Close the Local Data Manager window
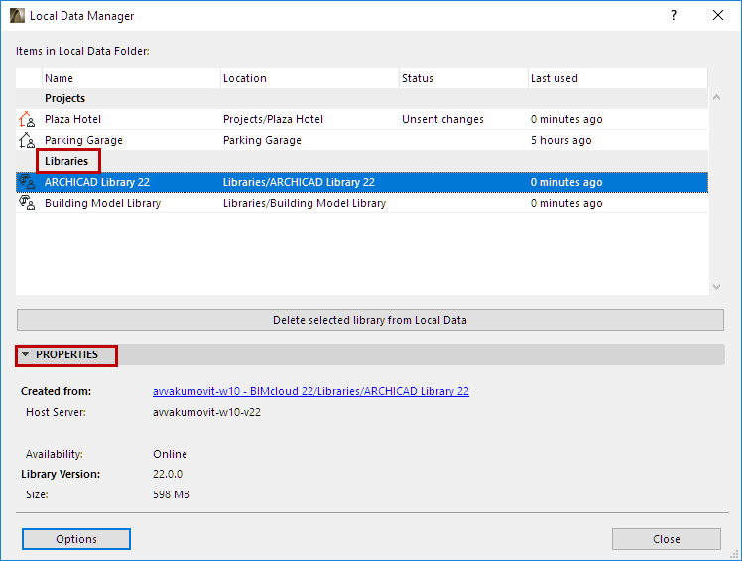742x561 pixels. [x=718, y=15]
